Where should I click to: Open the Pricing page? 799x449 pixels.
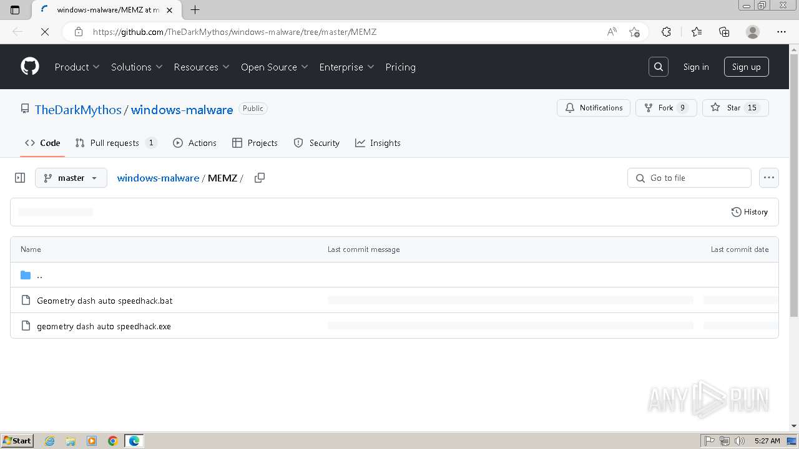pyautogui.click(x=400, y=67)
